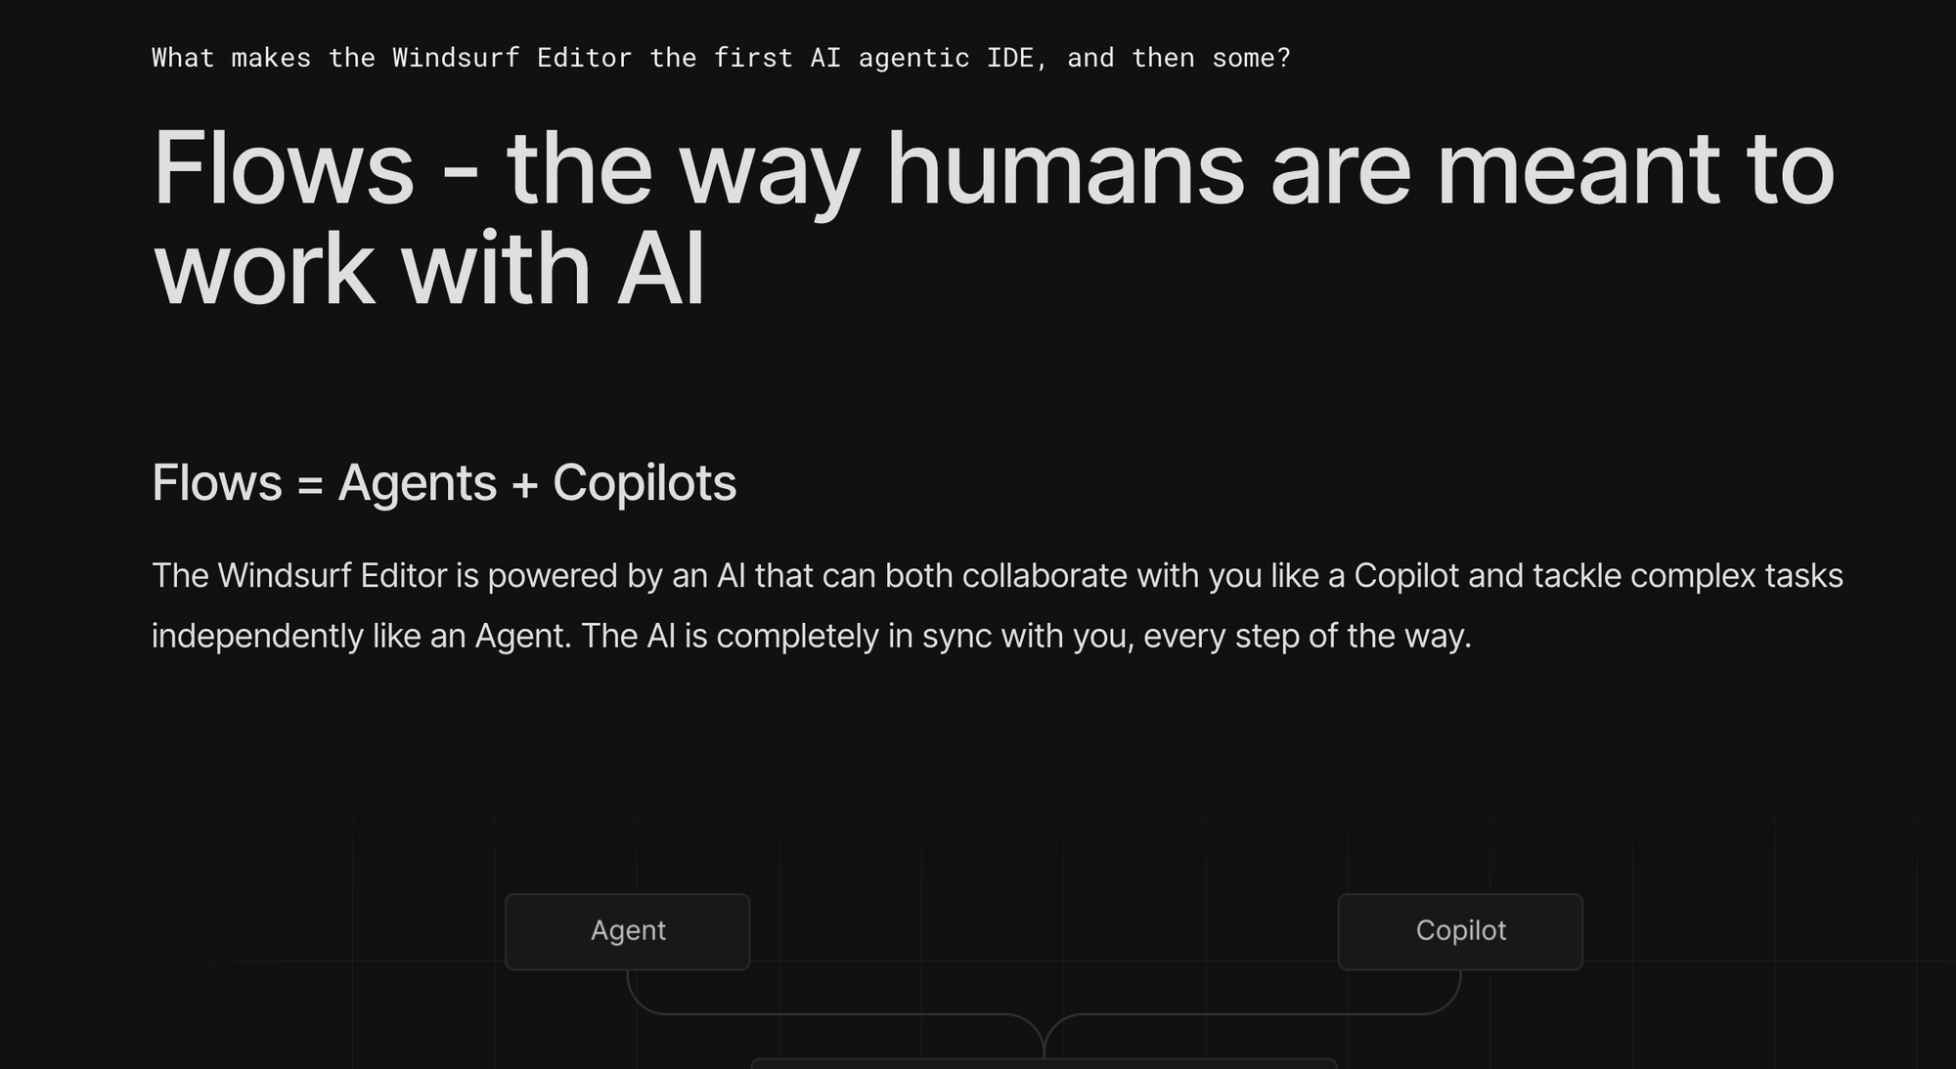
Task: Click the paragraph starting "The Windsurf Editor is powered"
Action: [997, 605]
